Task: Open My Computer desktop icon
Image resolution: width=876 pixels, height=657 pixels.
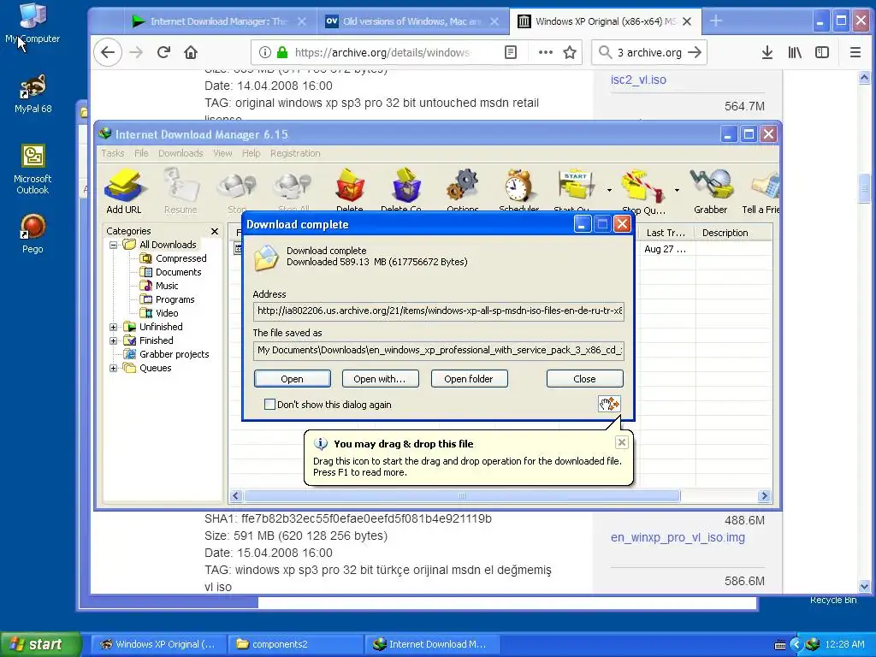Action: click(x=33, y=23)
